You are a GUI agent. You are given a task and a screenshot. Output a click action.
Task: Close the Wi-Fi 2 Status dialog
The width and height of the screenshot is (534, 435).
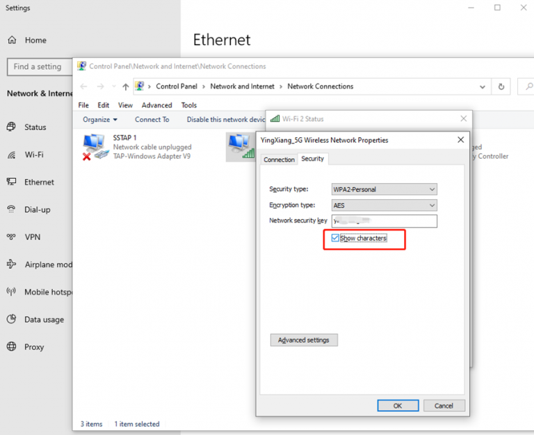pos(464,118)
